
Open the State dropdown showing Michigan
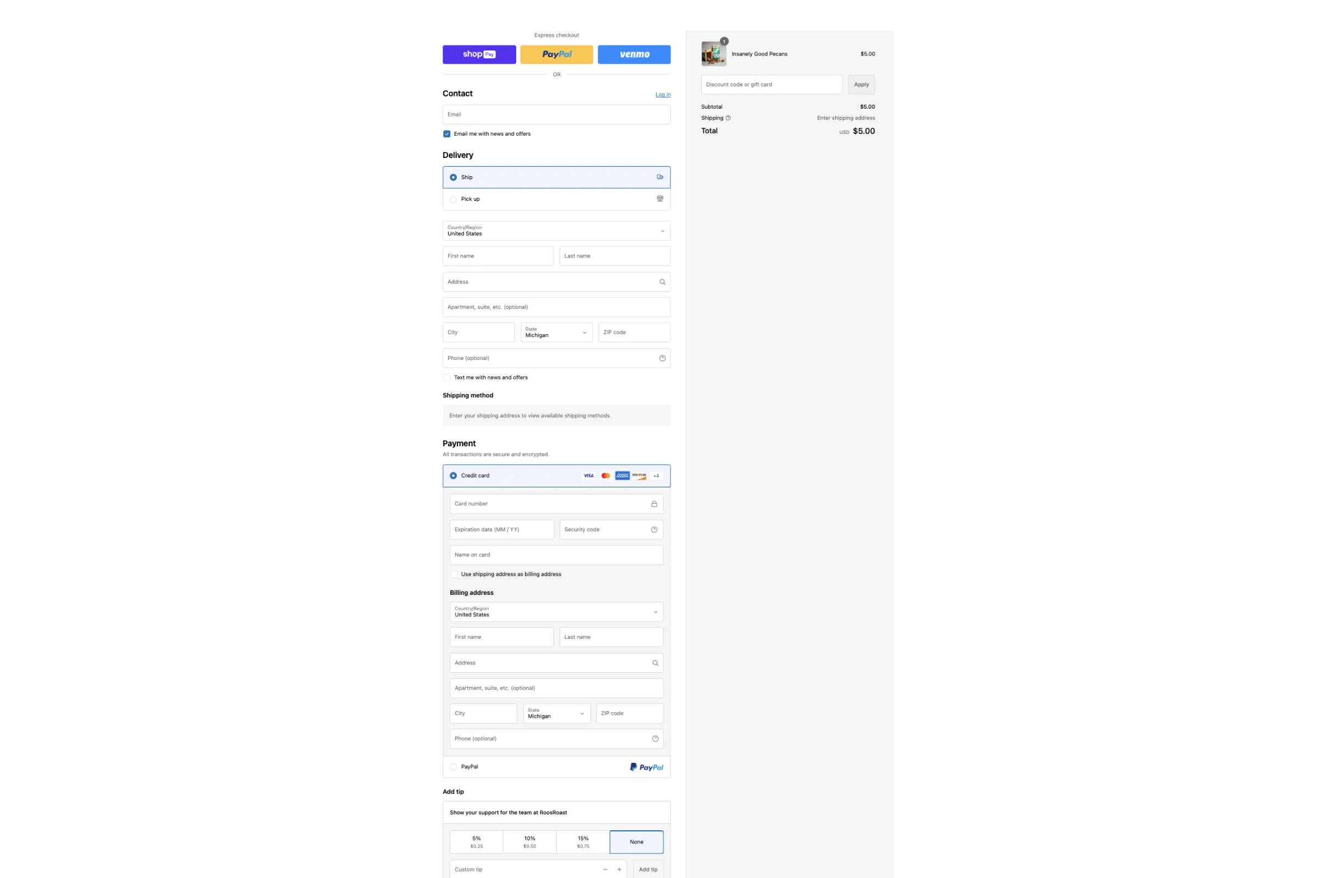[x=556, y=332]
